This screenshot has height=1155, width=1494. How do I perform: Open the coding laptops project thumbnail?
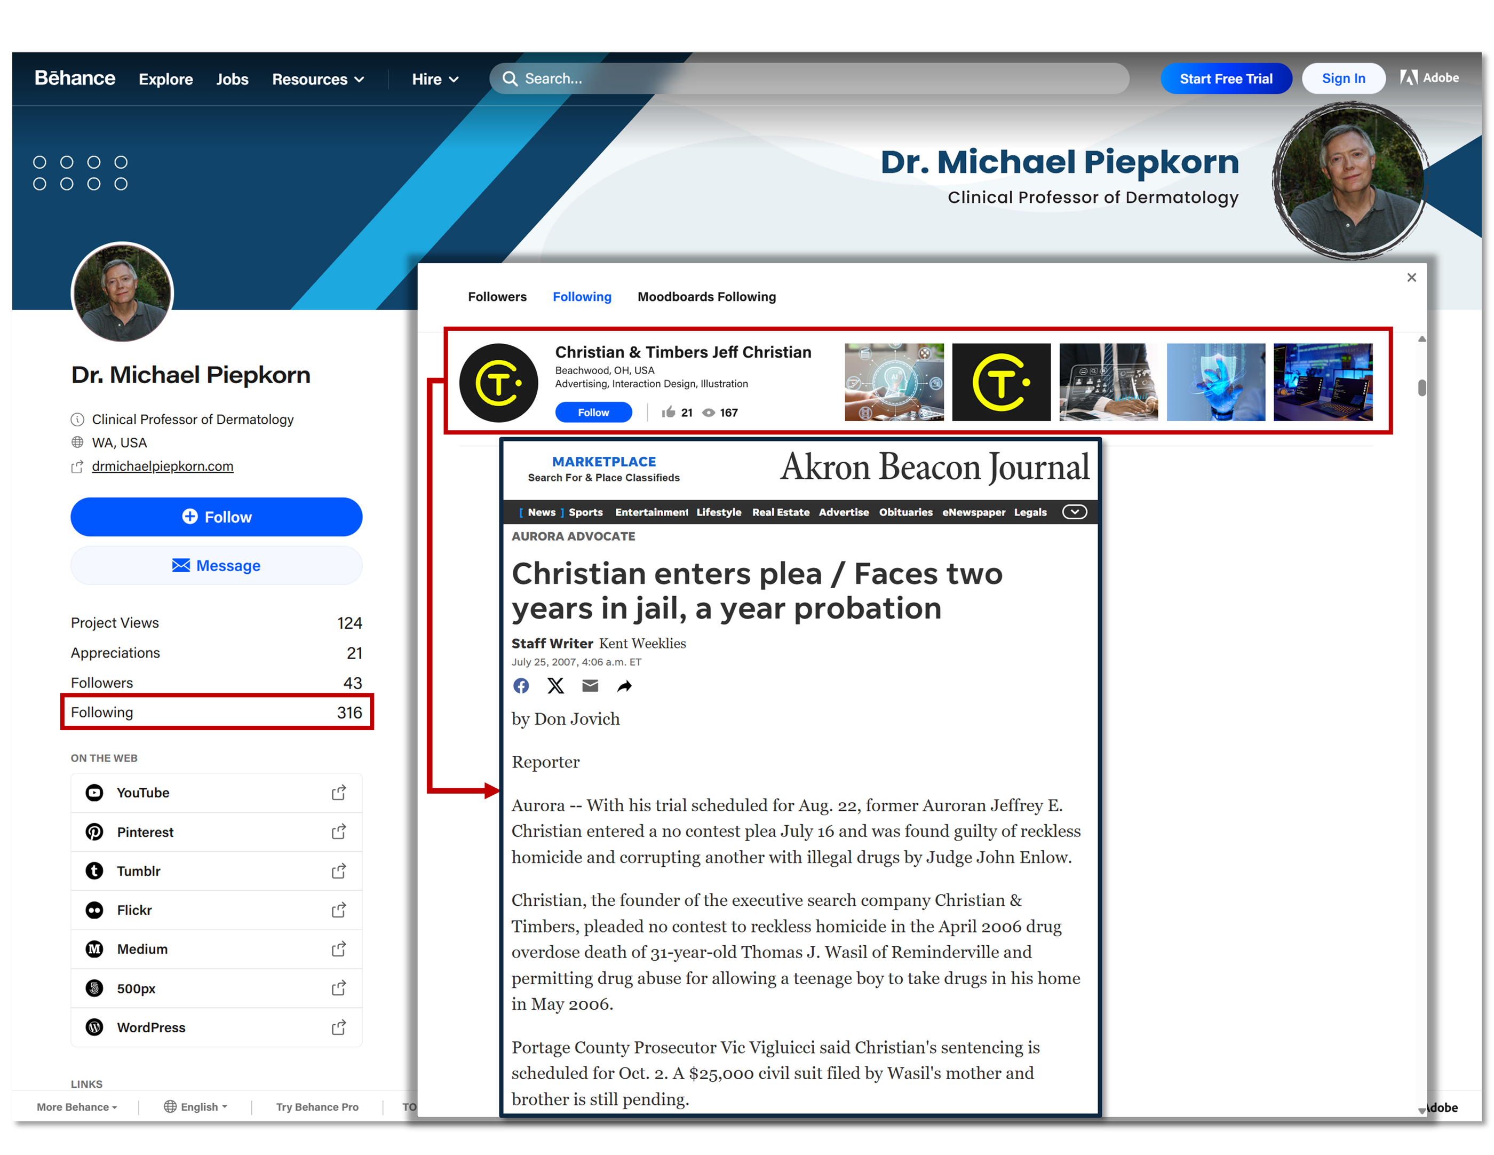[1323, 382]
